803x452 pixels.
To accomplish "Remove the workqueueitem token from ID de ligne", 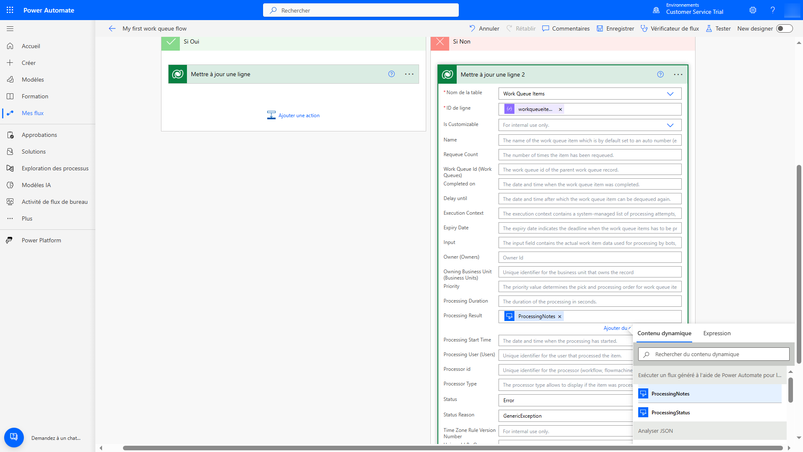I will [x=560, y=109].
